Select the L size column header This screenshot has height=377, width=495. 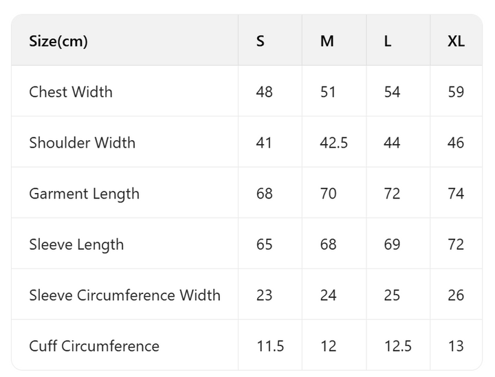[388, 41]
